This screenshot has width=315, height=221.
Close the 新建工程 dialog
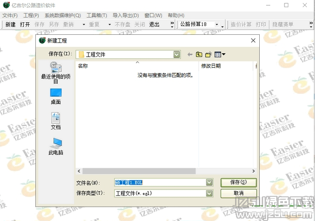pyautogui.click(x=253, y=41)
